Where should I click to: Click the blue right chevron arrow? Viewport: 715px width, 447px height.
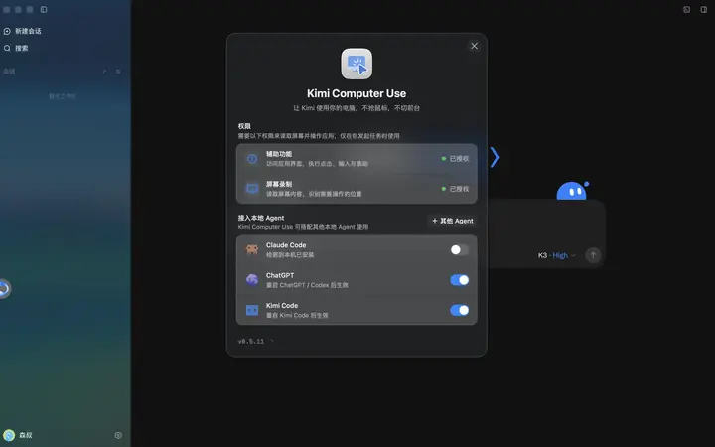click(495, 157)
